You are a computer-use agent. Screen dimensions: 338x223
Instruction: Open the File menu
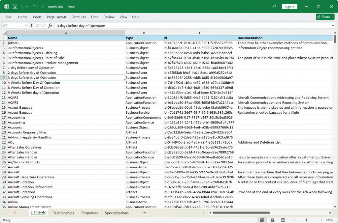[x=8, y=17]
